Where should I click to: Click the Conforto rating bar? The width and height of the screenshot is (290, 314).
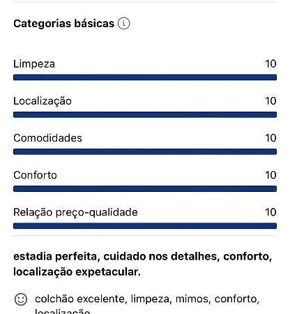point(145,188)
